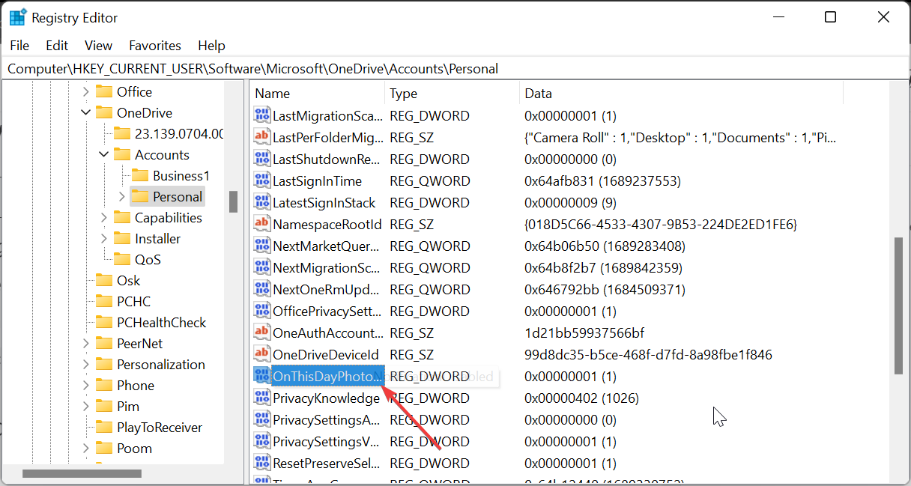Click the QoS folder icon

click(122, 260)
